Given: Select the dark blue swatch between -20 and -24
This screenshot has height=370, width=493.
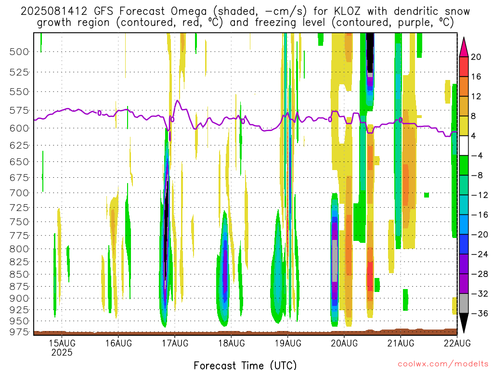Looking at the screenshot, I should pos(464,244).
